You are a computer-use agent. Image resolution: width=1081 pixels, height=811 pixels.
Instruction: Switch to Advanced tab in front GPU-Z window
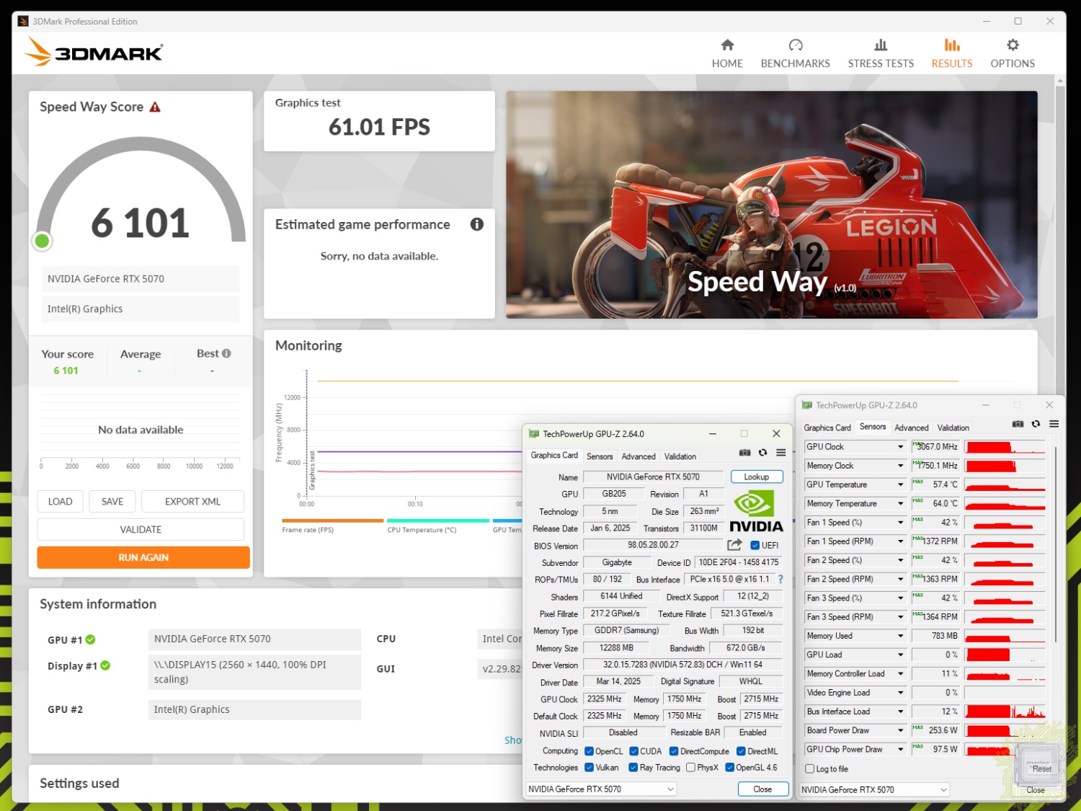639,456
